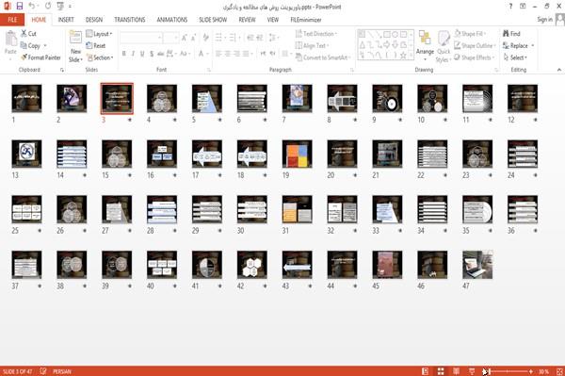Open the REVIEW tab

pyautogui.click(x=247, y=20)
